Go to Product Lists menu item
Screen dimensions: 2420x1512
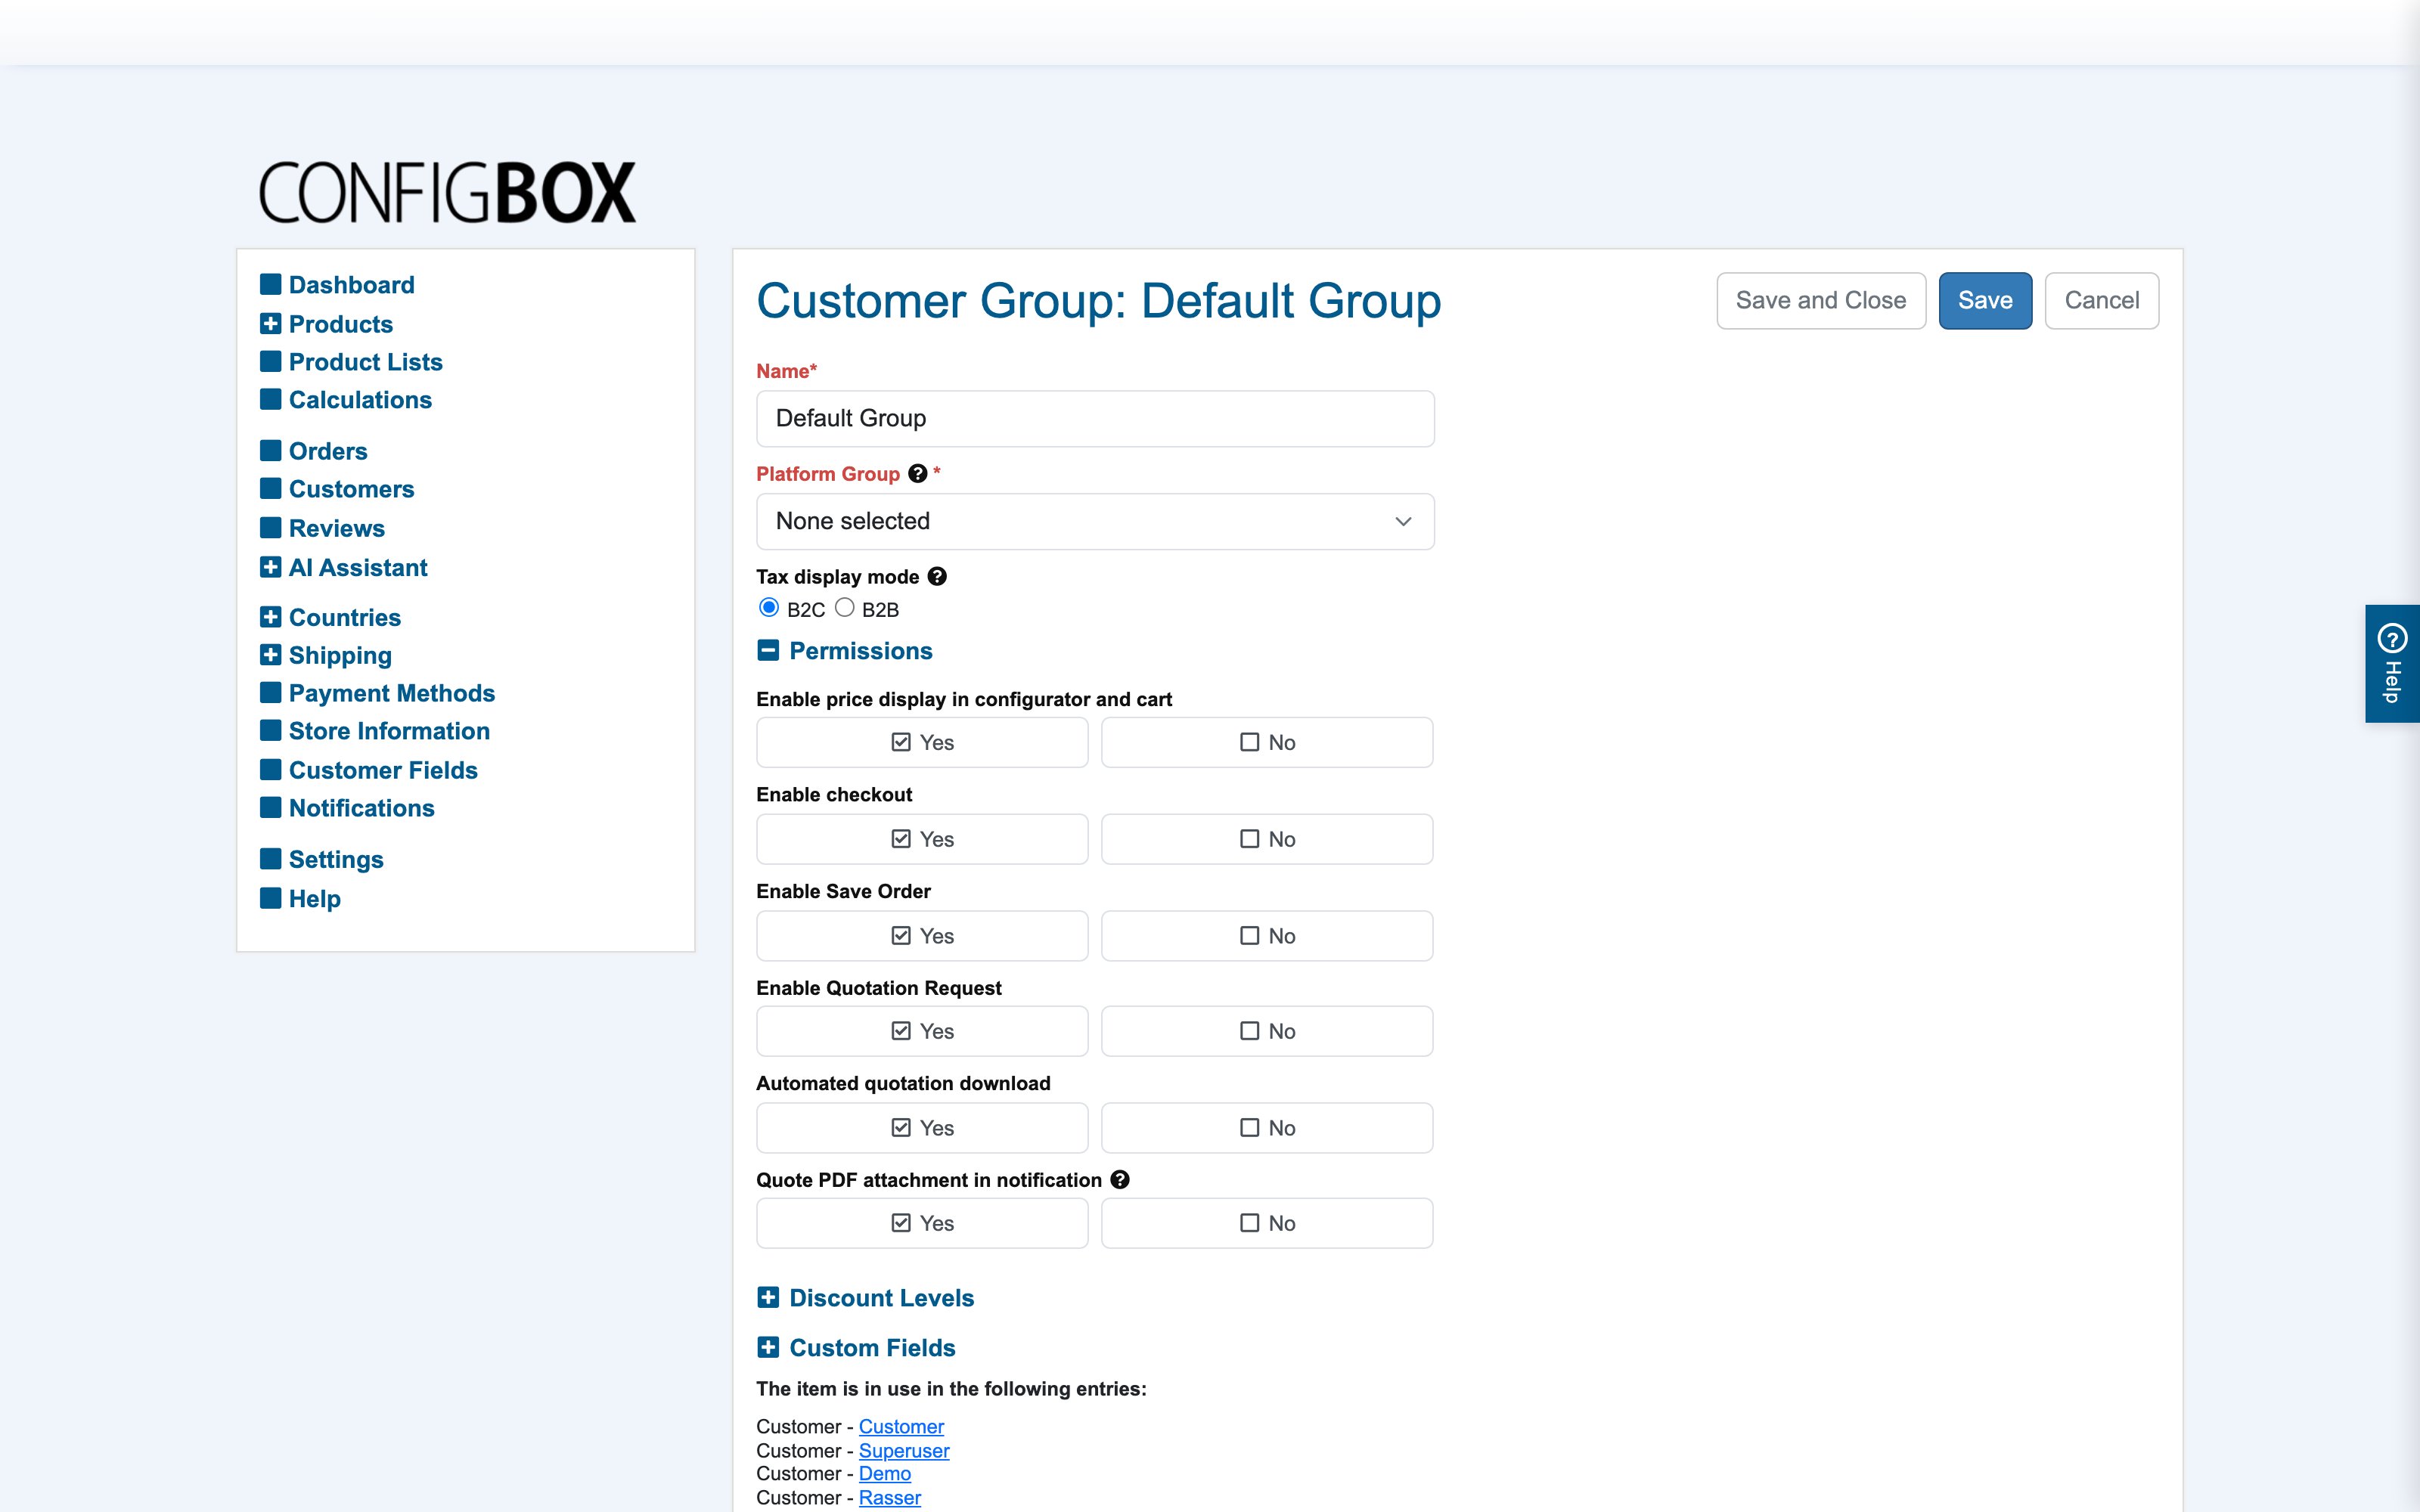click(x=365, y=362)
